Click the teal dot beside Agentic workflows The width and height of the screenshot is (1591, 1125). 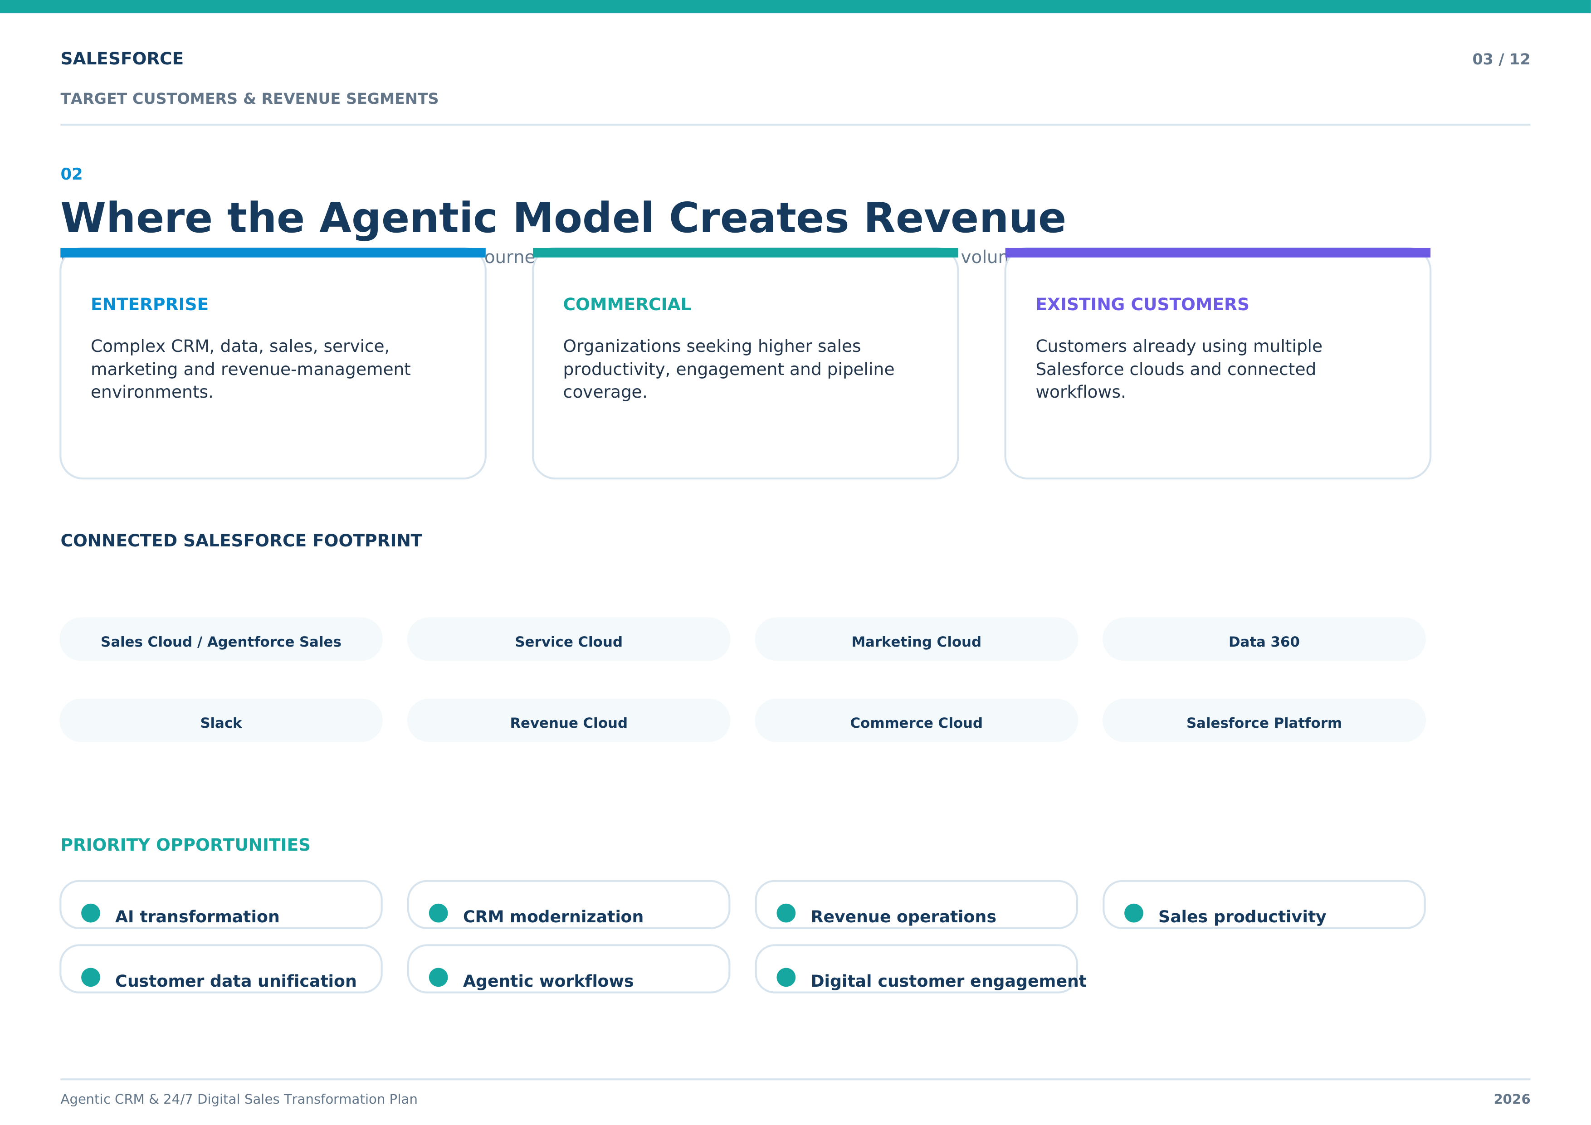(439, 978)
